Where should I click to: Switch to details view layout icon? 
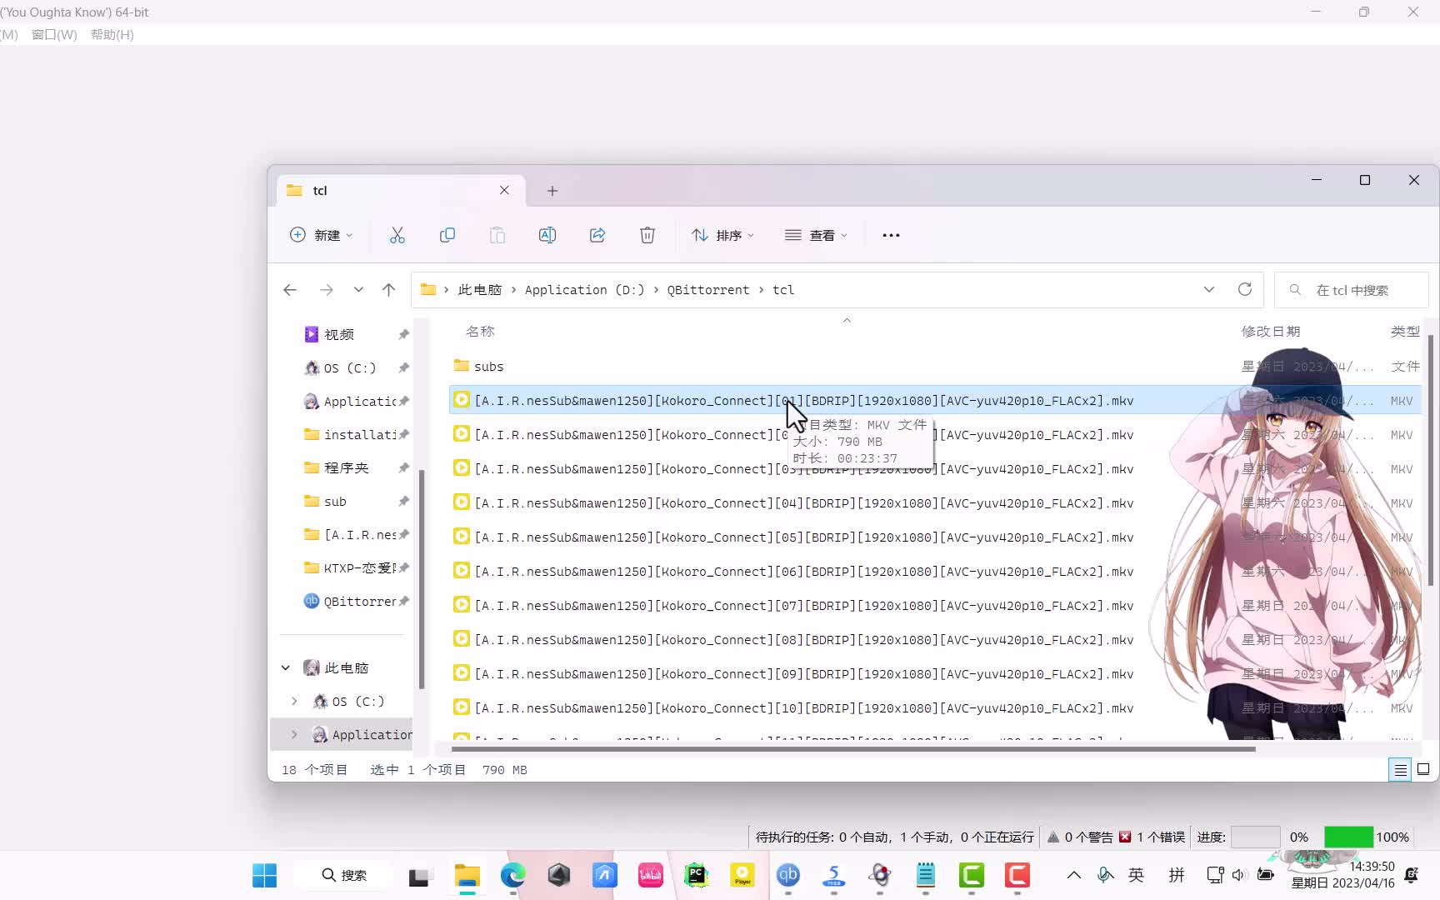1401,770
